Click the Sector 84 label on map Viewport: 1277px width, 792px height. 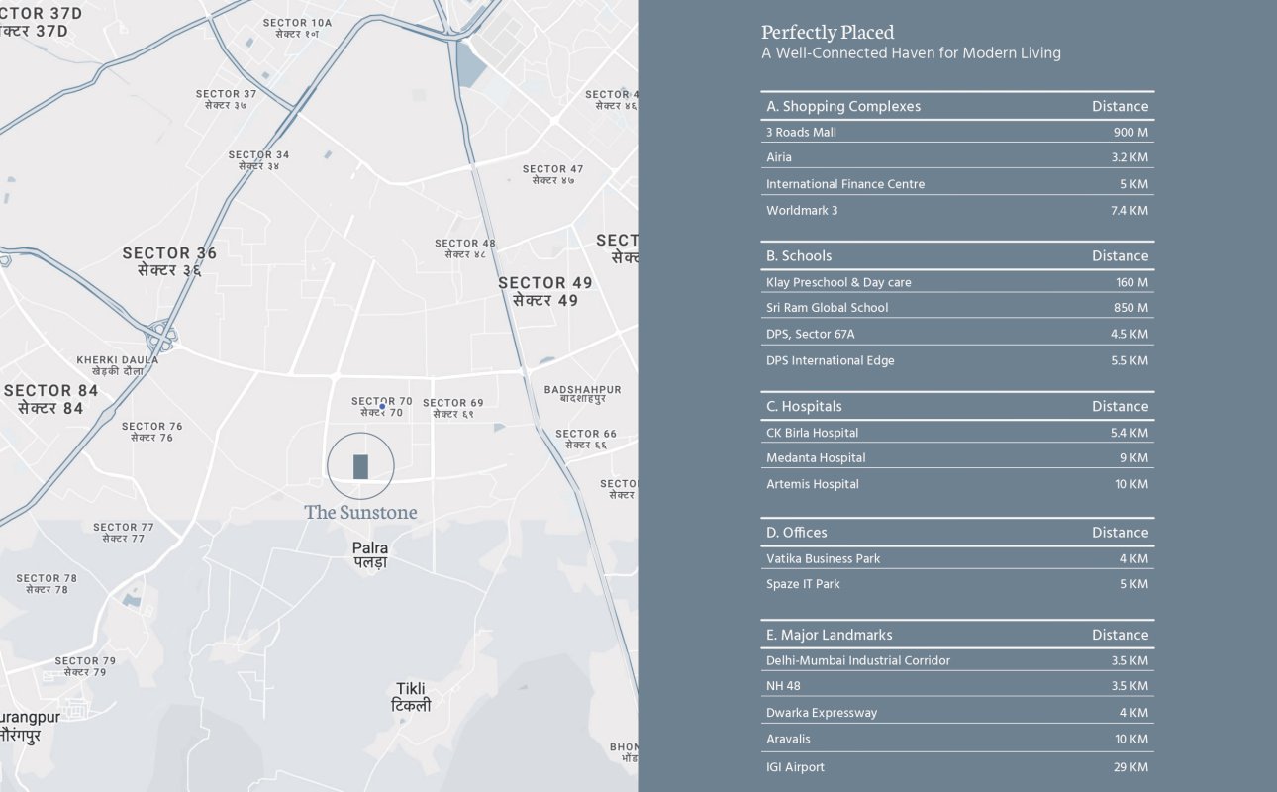click(x=50, y=399)
